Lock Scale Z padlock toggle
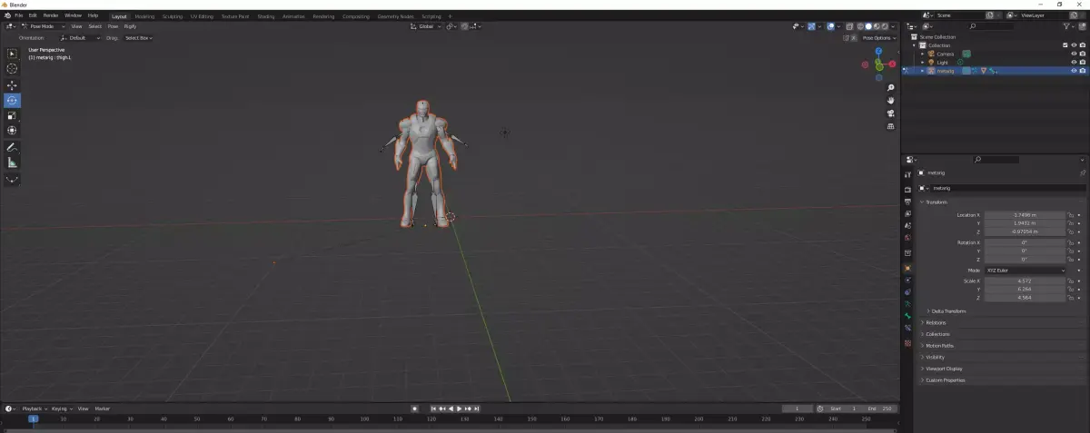 click(x=1071, y=298)
